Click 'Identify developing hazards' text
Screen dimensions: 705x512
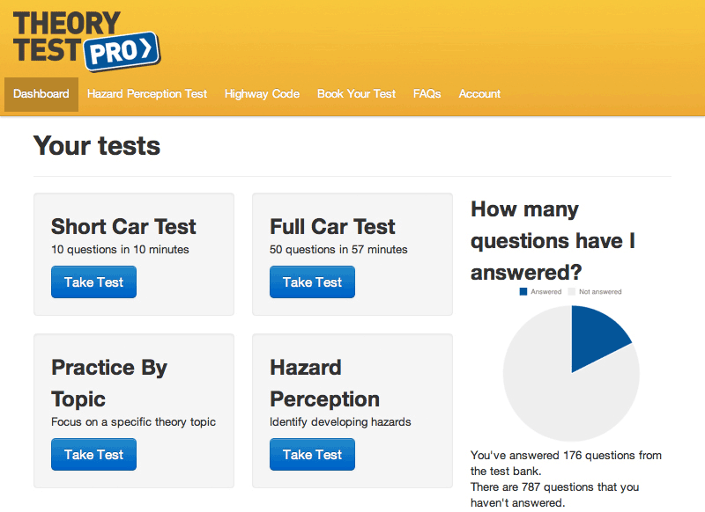pos(340,421)
